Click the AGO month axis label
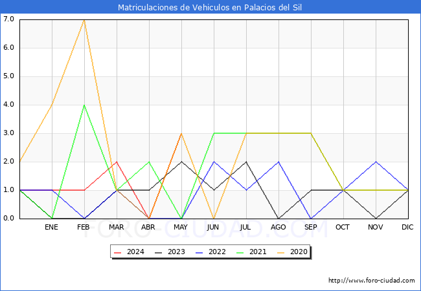This screenshot has height=291, width=421. [x=278, y=227]
